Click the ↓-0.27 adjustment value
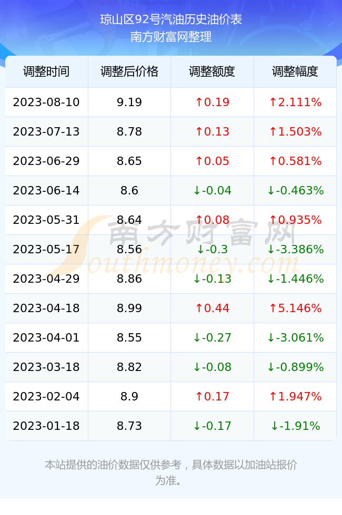 click(212, 337)
